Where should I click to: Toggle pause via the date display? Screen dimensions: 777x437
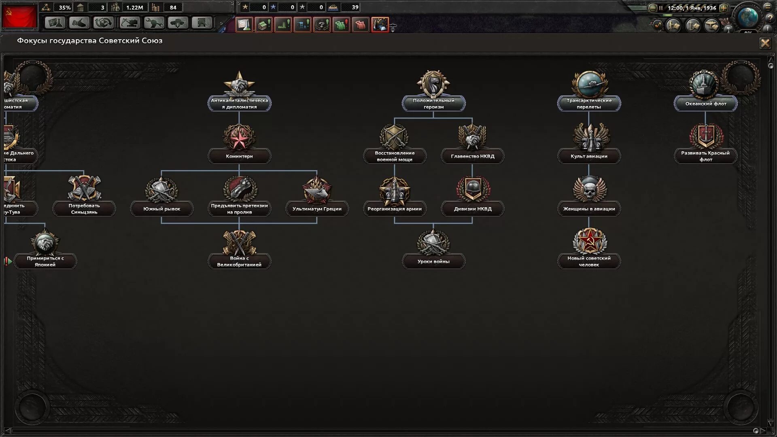(692, 8)
